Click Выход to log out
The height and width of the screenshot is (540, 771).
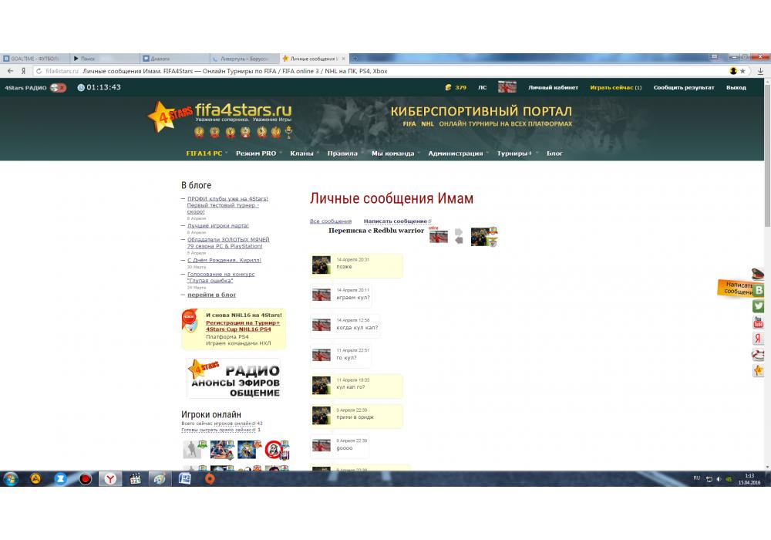[736, 87]
